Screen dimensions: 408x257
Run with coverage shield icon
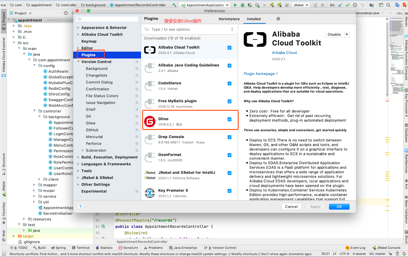coord(250,5)
